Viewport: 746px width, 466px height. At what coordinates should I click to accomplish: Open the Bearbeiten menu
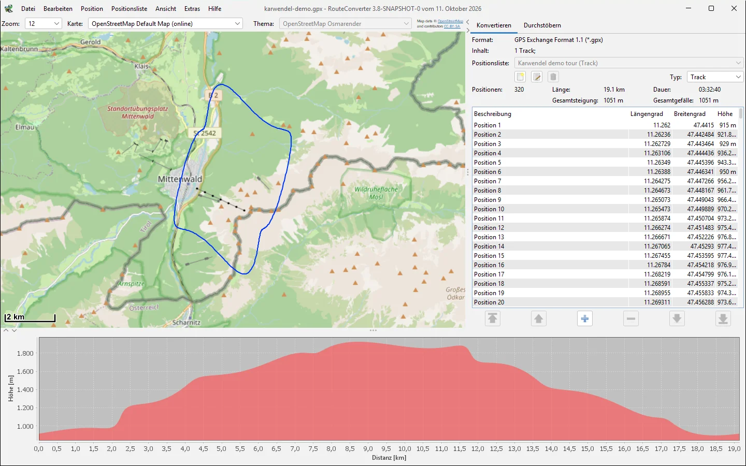(58, 9)
